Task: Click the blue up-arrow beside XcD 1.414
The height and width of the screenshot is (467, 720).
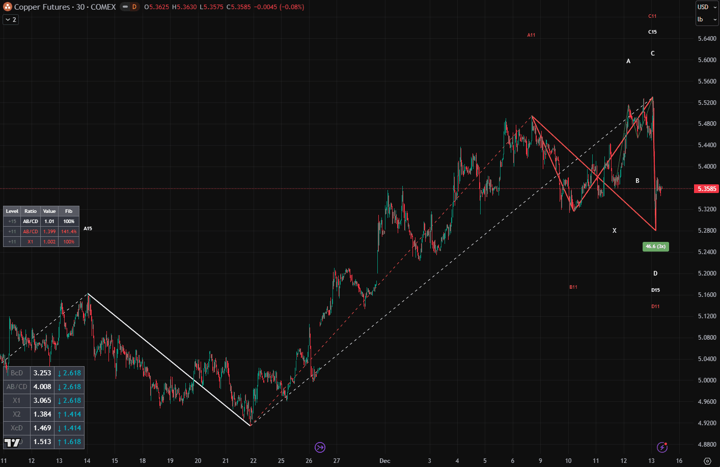Action: pos(61,428)
